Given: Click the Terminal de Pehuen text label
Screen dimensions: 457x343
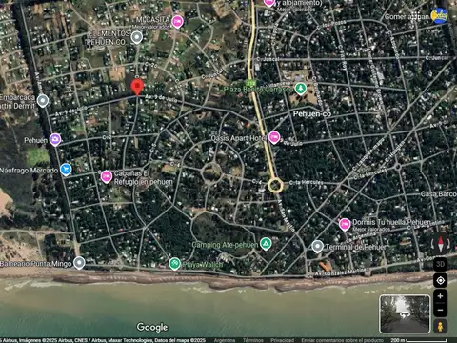Looking at the screenshot, I should click(x=357, y=247).
